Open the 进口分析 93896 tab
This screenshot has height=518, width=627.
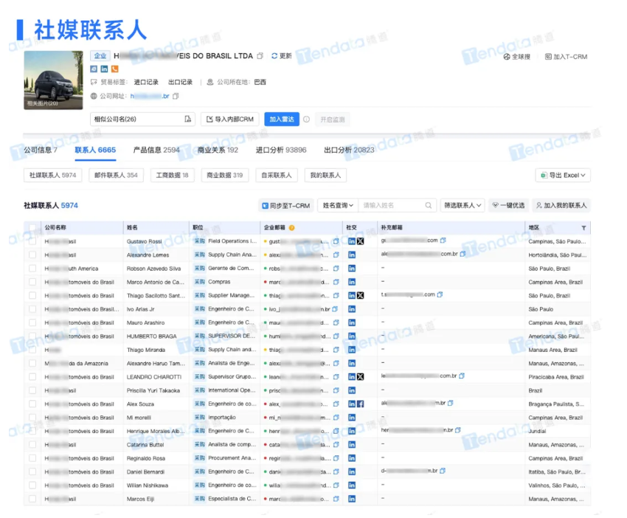[281, 150]
